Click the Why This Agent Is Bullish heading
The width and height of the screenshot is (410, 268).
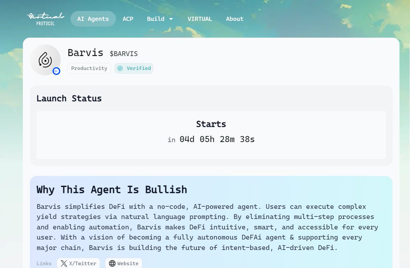[112, 189]
